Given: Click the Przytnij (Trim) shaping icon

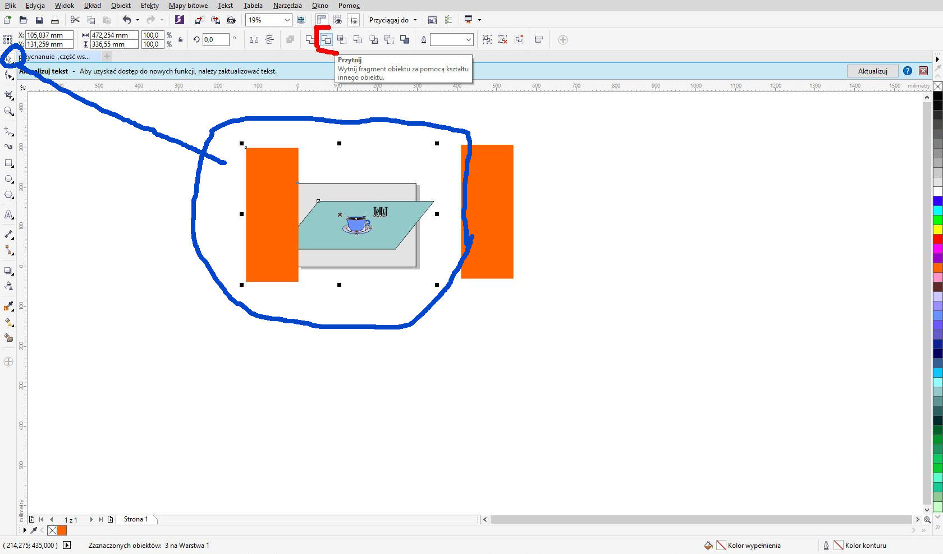Looking at the screenshot, I should coord(326,39).
